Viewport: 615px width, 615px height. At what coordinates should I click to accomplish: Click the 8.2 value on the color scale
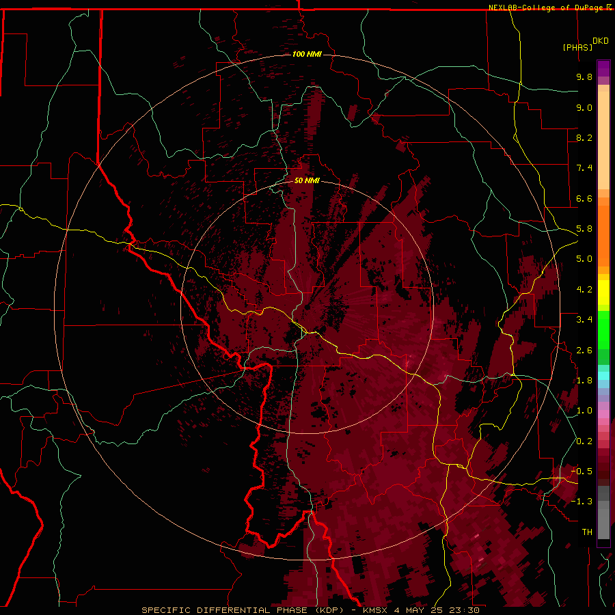tap(584, 137)
